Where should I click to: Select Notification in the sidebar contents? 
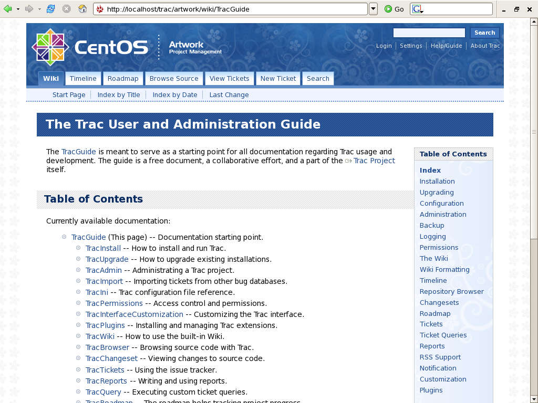click(438, 368)
